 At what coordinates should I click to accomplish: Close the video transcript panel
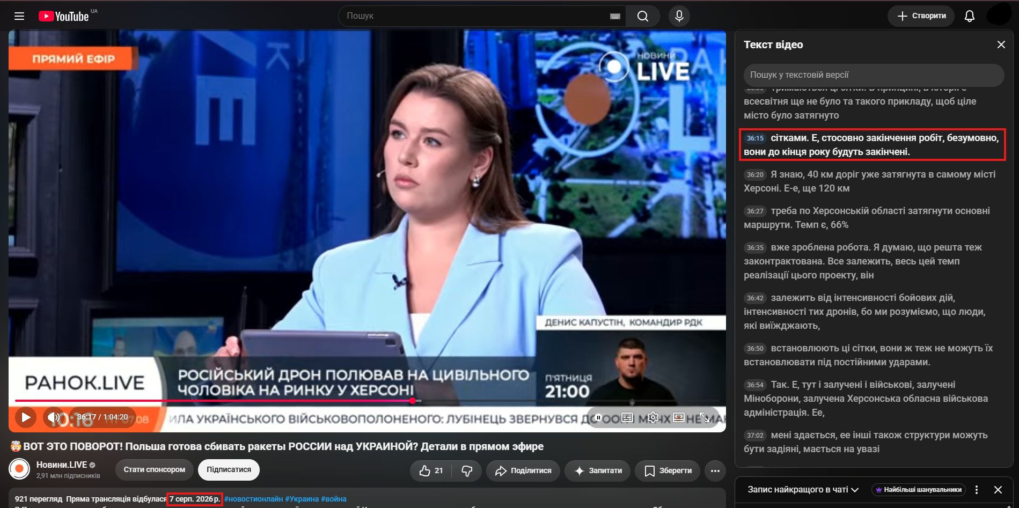coord(1001,45)
